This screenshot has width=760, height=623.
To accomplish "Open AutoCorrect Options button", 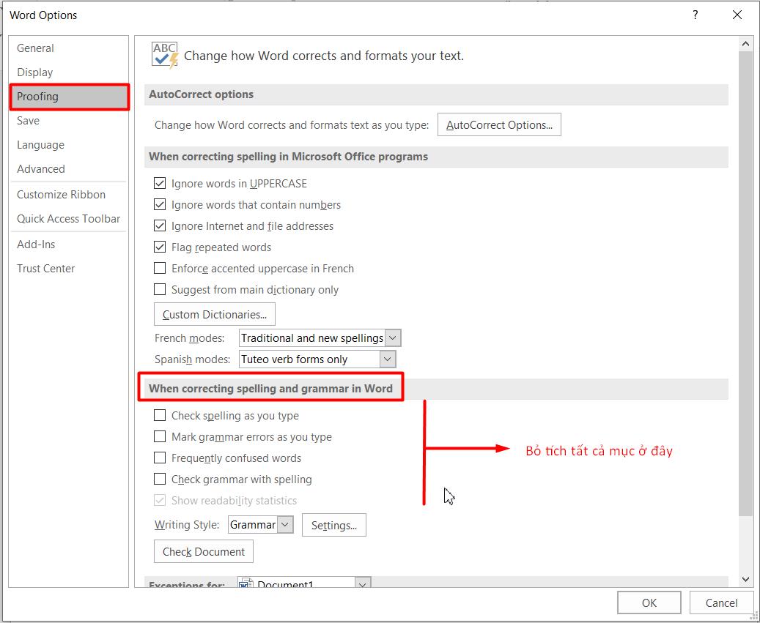I will coord(499,125).
